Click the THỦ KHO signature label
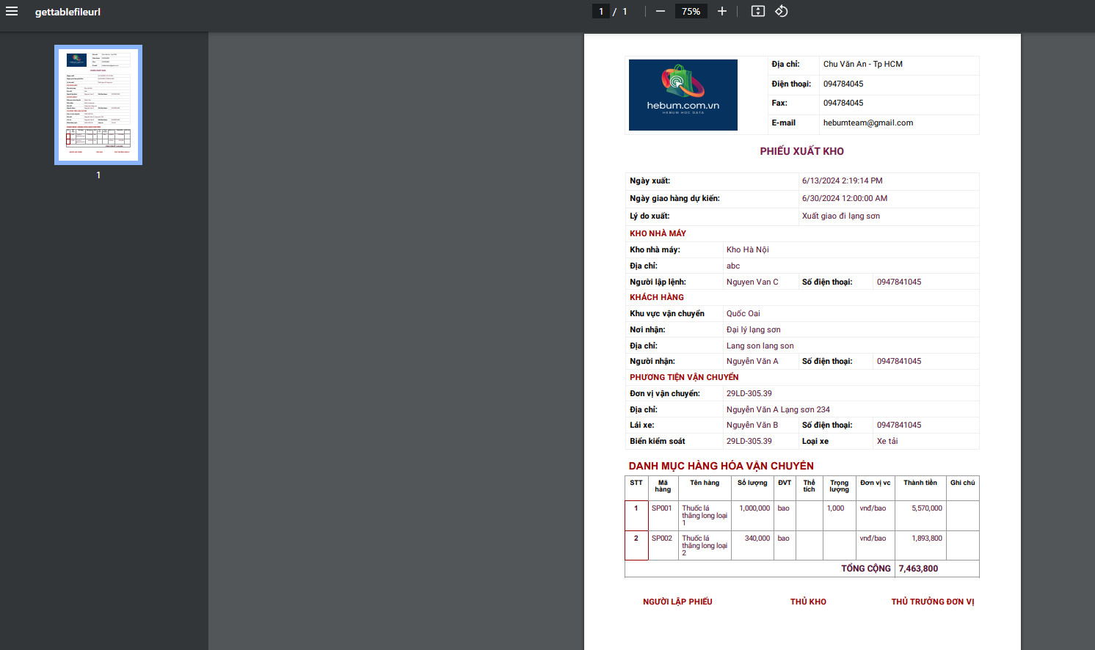The width and height of the screenshot is (1095, 650). point(808,602)
